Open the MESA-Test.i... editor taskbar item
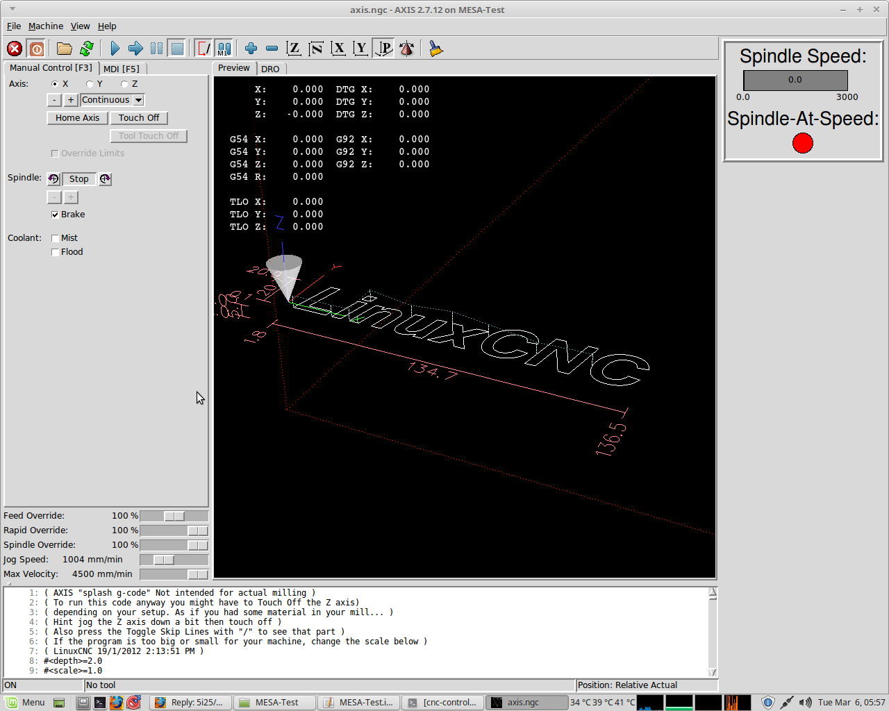 pyautogui.click(x=358, y=703)
